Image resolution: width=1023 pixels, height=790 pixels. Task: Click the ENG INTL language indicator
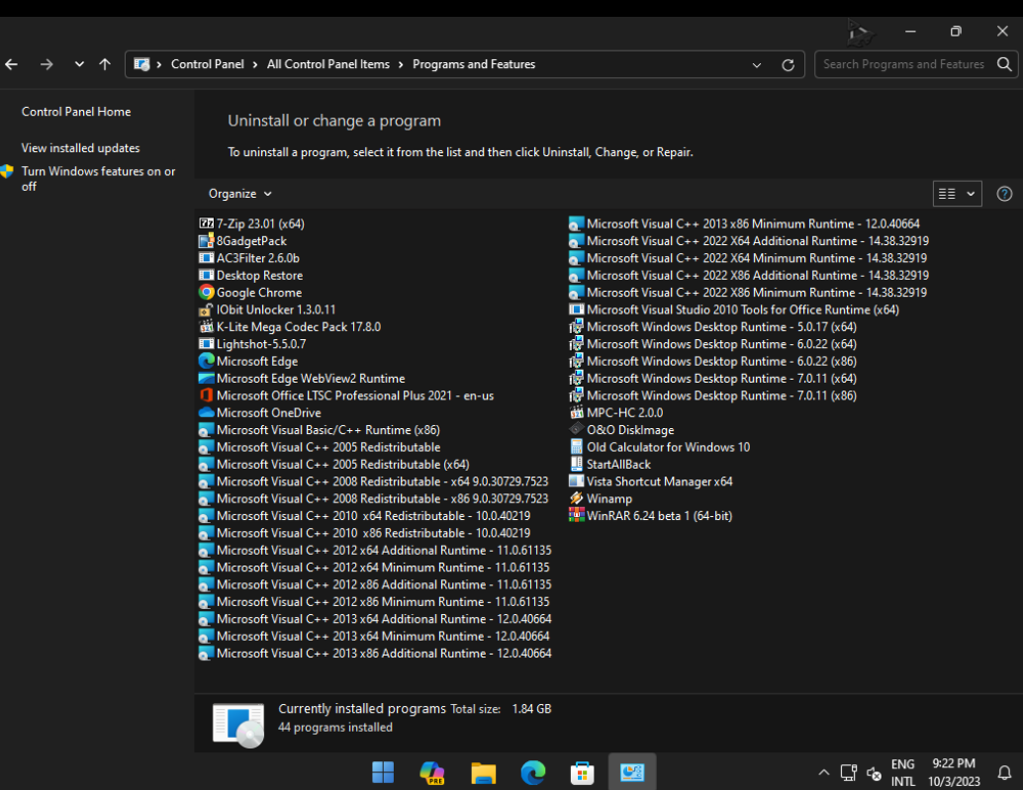[903, 772]
